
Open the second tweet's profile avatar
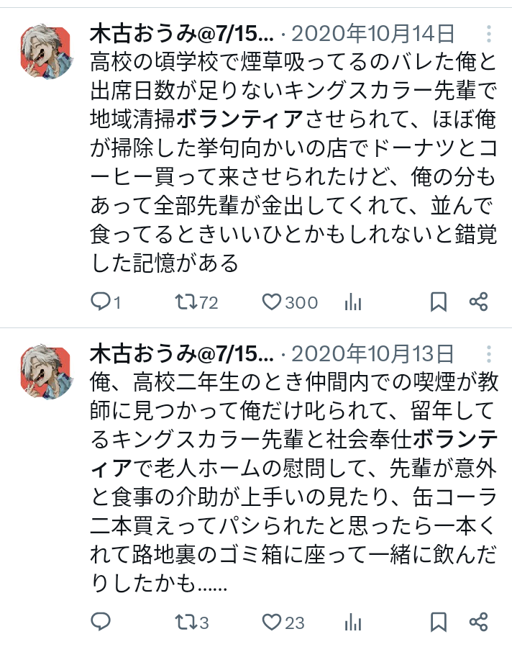pyautogui.click(x=47, y=371)
